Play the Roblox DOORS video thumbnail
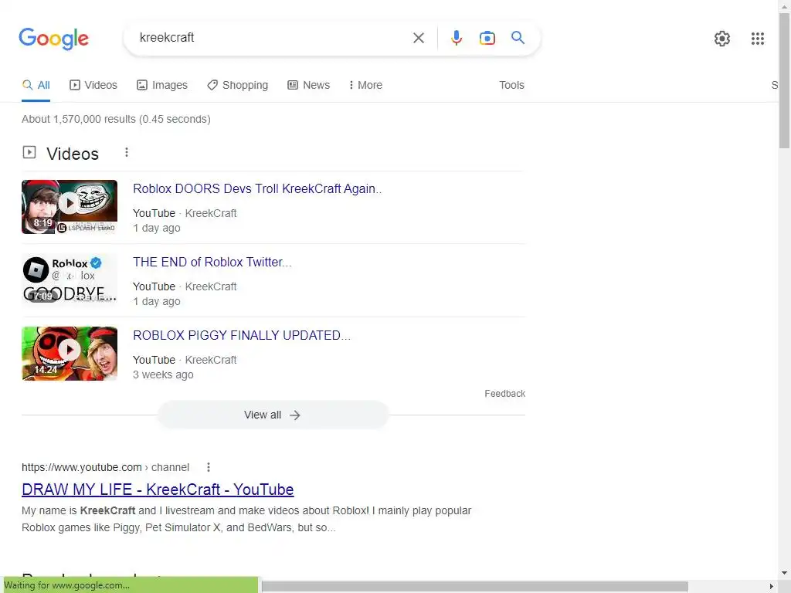The image size is (791, 593). pyautogui.click(x=70, y=207)
